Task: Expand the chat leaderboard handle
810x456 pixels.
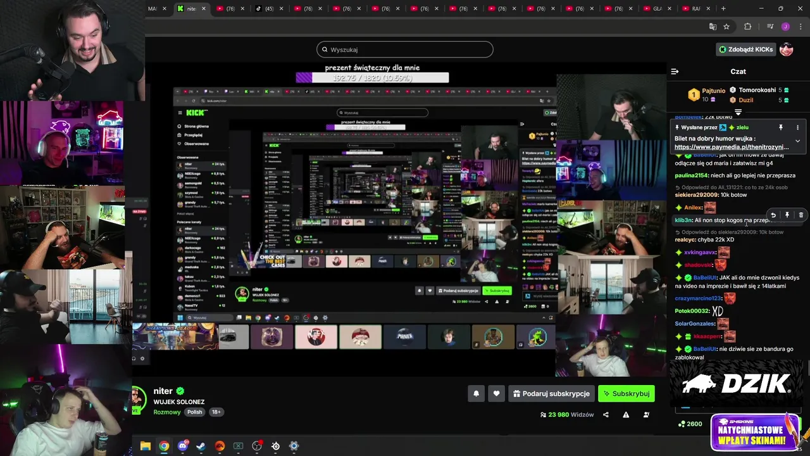Action: click(738, 112)
